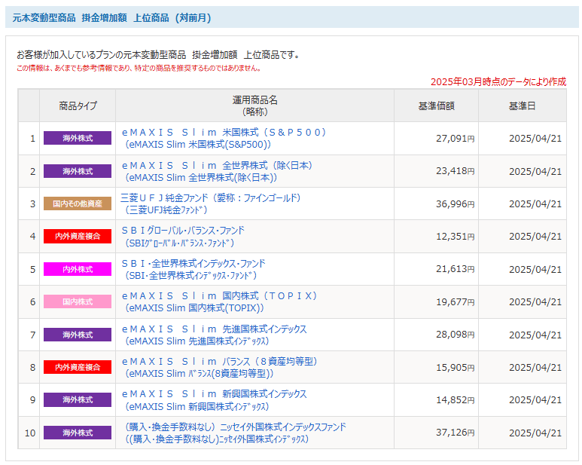
Task: Click date 2025/04/21 in the S&P500 row
Action: point(535,139)
